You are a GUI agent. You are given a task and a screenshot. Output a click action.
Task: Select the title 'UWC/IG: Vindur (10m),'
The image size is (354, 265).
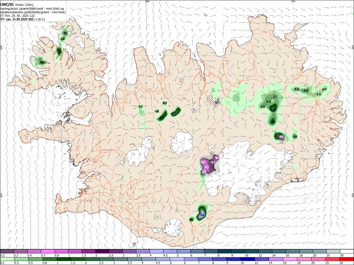click(x=17, y=4)
